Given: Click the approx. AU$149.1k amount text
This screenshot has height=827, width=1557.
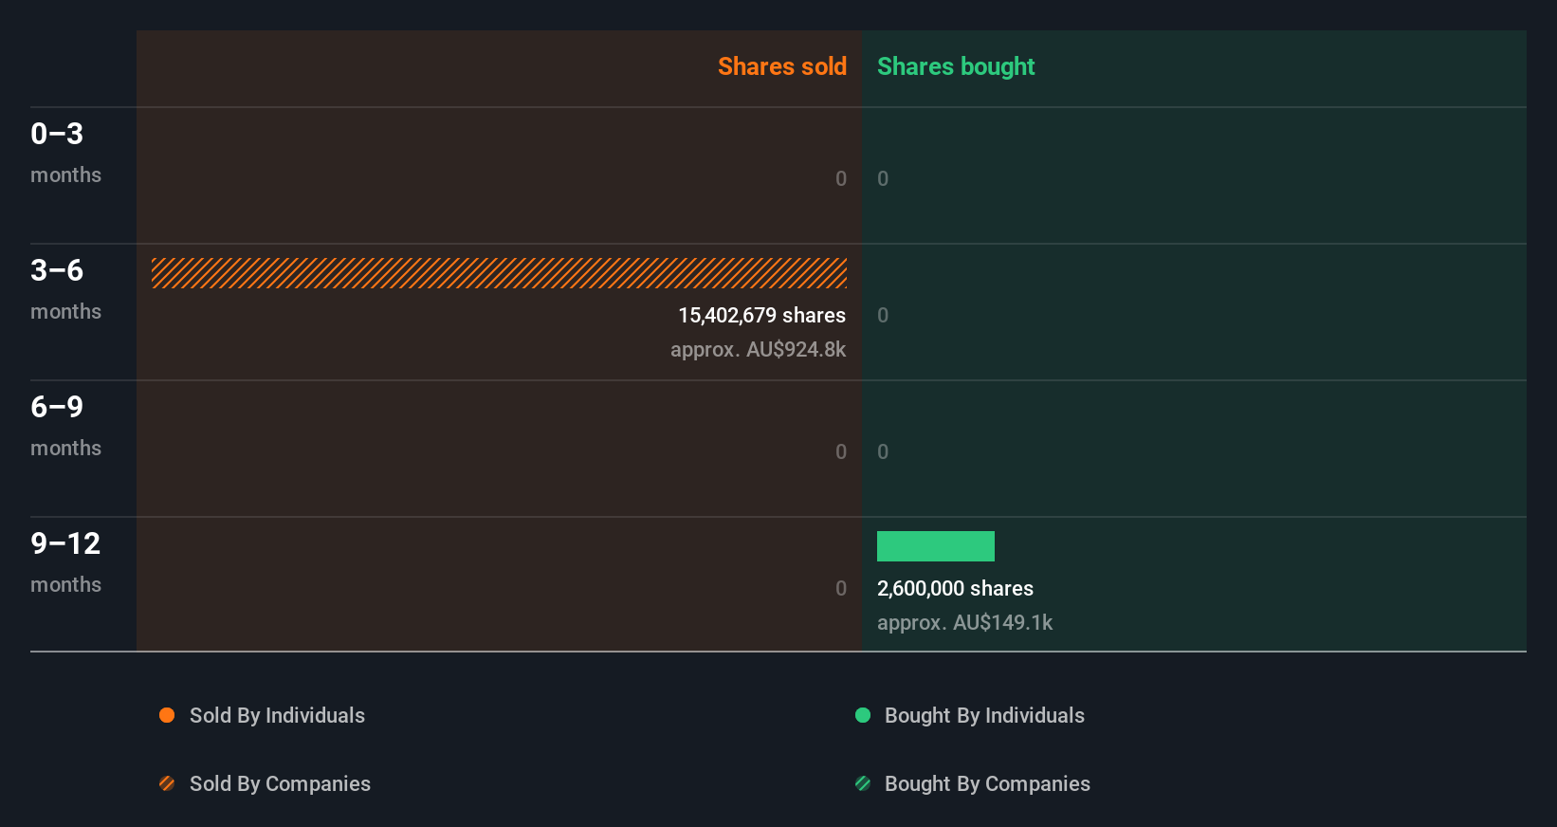Looking at the screenshot, I should click(964, 622).
